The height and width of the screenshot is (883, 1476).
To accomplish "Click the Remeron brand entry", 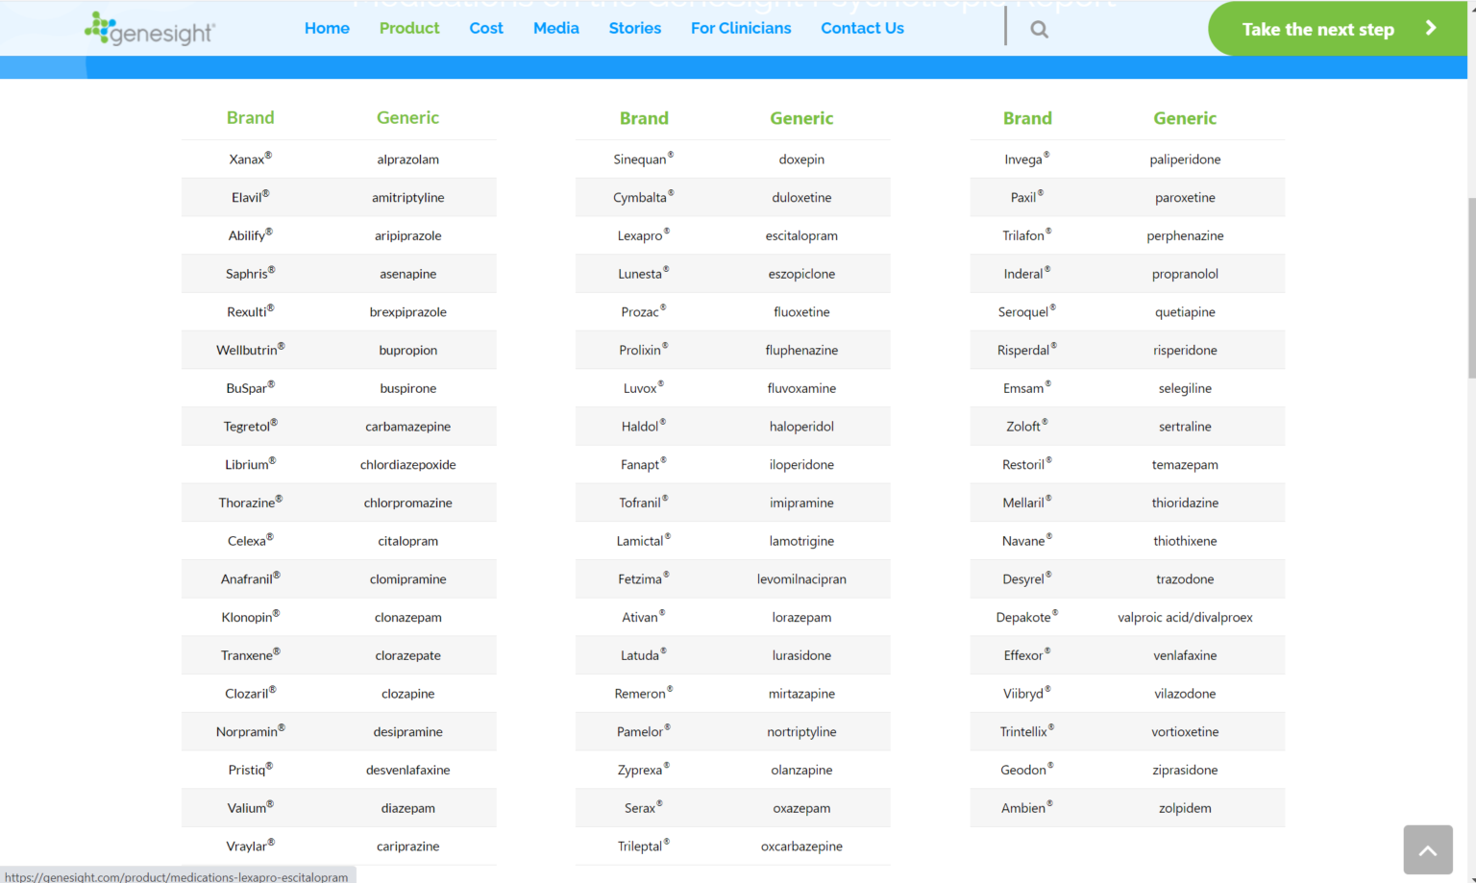I will (x=644, y=694).
